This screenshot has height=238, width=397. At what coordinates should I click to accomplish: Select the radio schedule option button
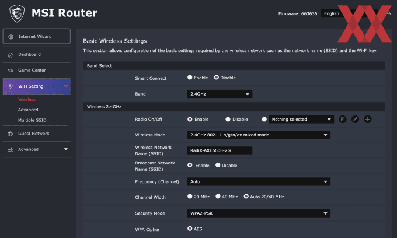(264, 119)
